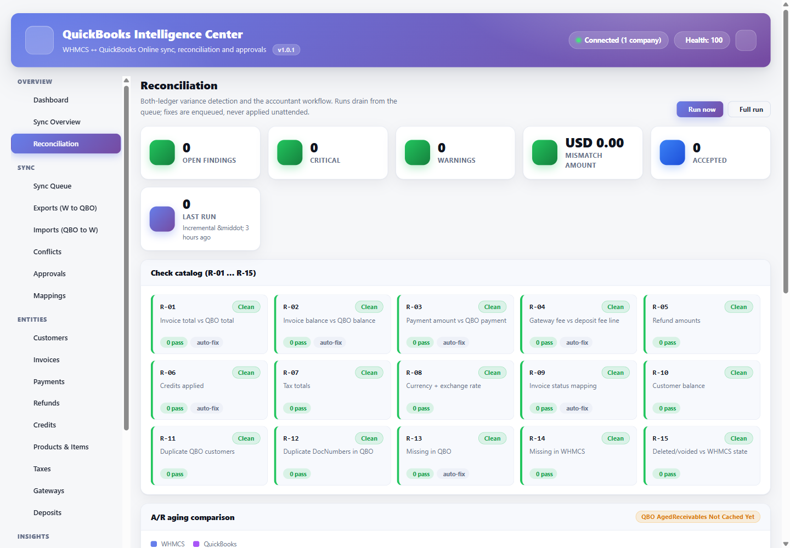Click Full run button
The height and width of the screenshot is (548, 790).
pos(749,109)
